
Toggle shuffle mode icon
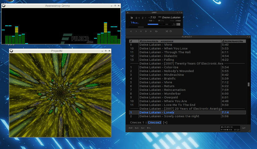167,31
